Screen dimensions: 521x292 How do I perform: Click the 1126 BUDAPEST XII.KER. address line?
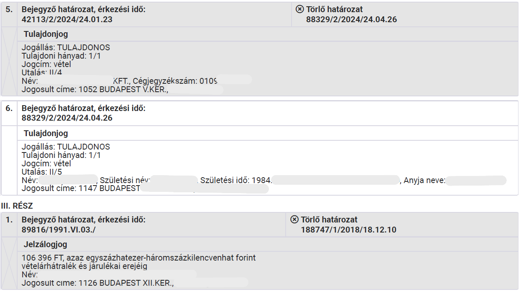coord(98,283)
